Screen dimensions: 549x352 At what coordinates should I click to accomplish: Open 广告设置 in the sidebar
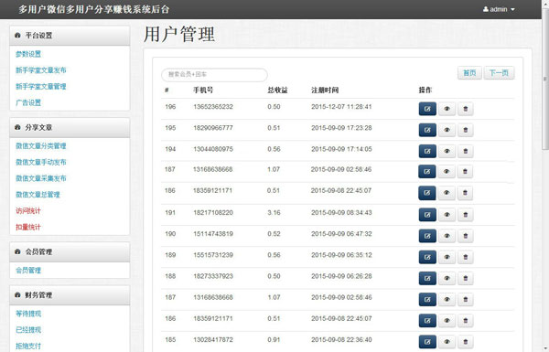click(28, 102)
